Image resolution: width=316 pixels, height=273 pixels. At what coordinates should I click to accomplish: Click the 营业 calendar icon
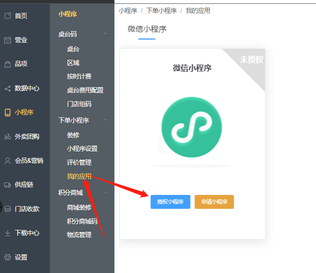[8, 40]
